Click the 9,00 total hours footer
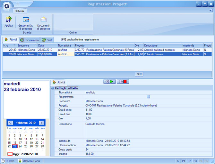Image resolution: width=215 pixels, height=164 pixels. pyautogui.click(x=139, y=74)
